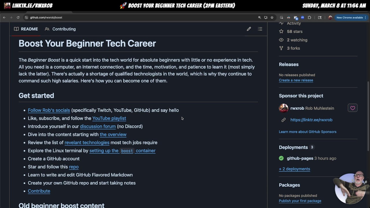Click the rwxrob sponsor avatar
370x208 pixels.
pyautogui.click(x=284, y=108)
